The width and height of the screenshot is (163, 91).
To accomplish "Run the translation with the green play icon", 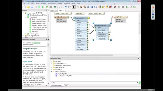I will tap(39, 7).
